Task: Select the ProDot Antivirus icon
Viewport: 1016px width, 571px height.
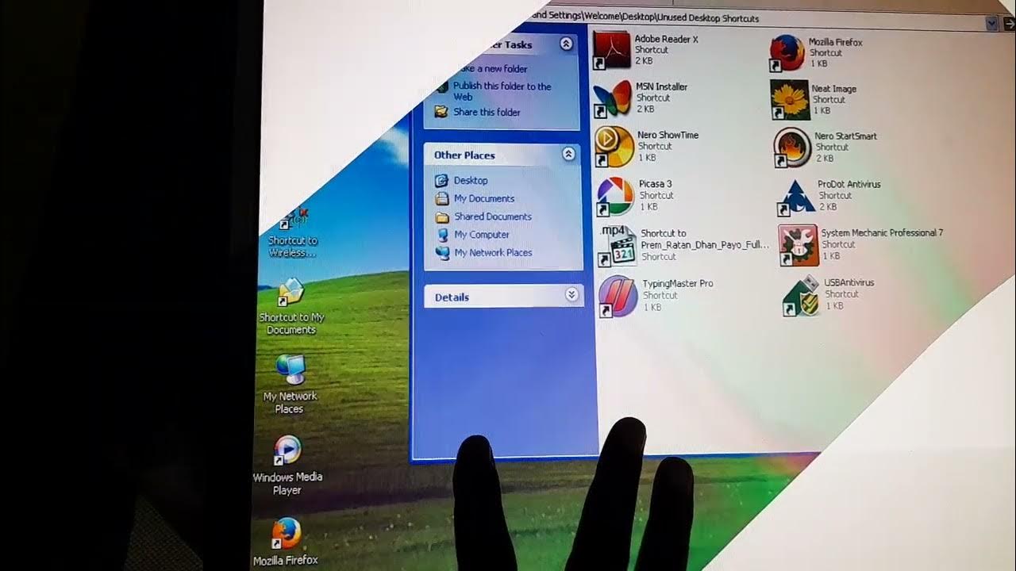Action: point(795,197)
